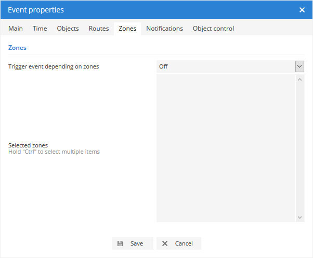Go to the Objects tab

click(68, 29)
